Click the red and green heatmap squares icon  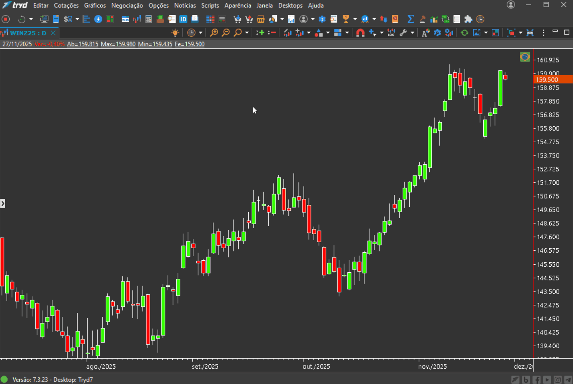pyautogui.click(x=109, y=19)
